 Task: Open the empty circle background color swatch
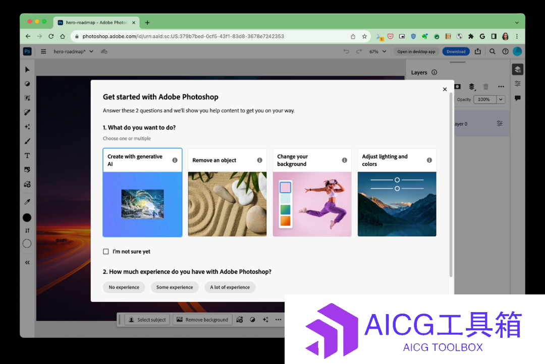27,244
